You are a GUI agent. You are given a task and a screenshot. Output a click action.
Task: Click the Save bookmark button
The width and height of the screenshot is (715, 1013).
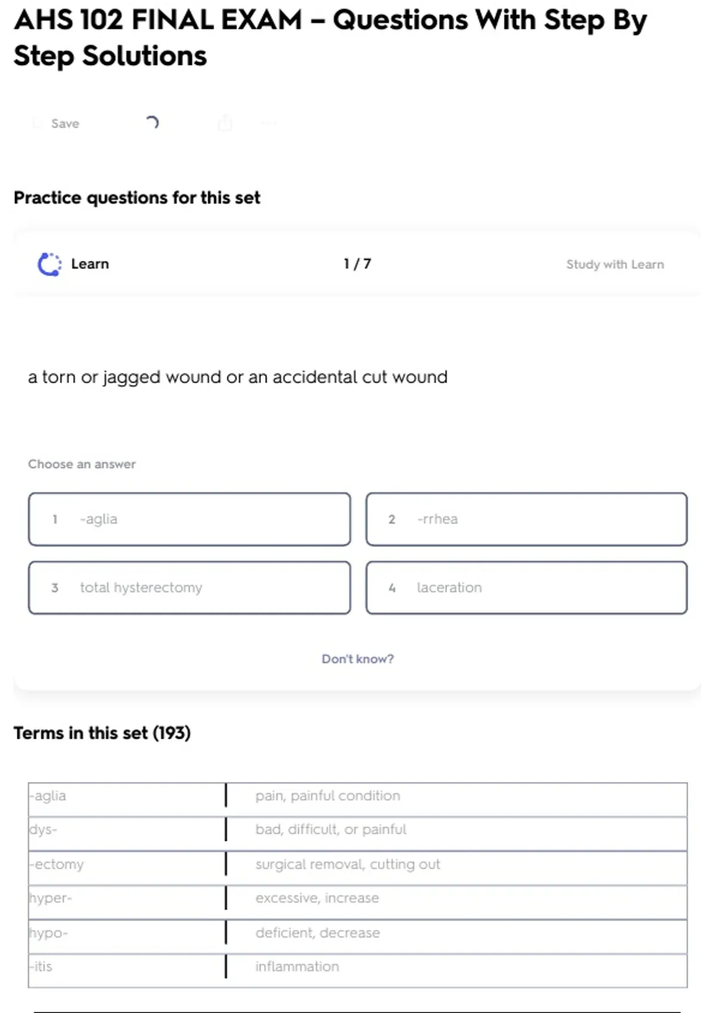56,123
